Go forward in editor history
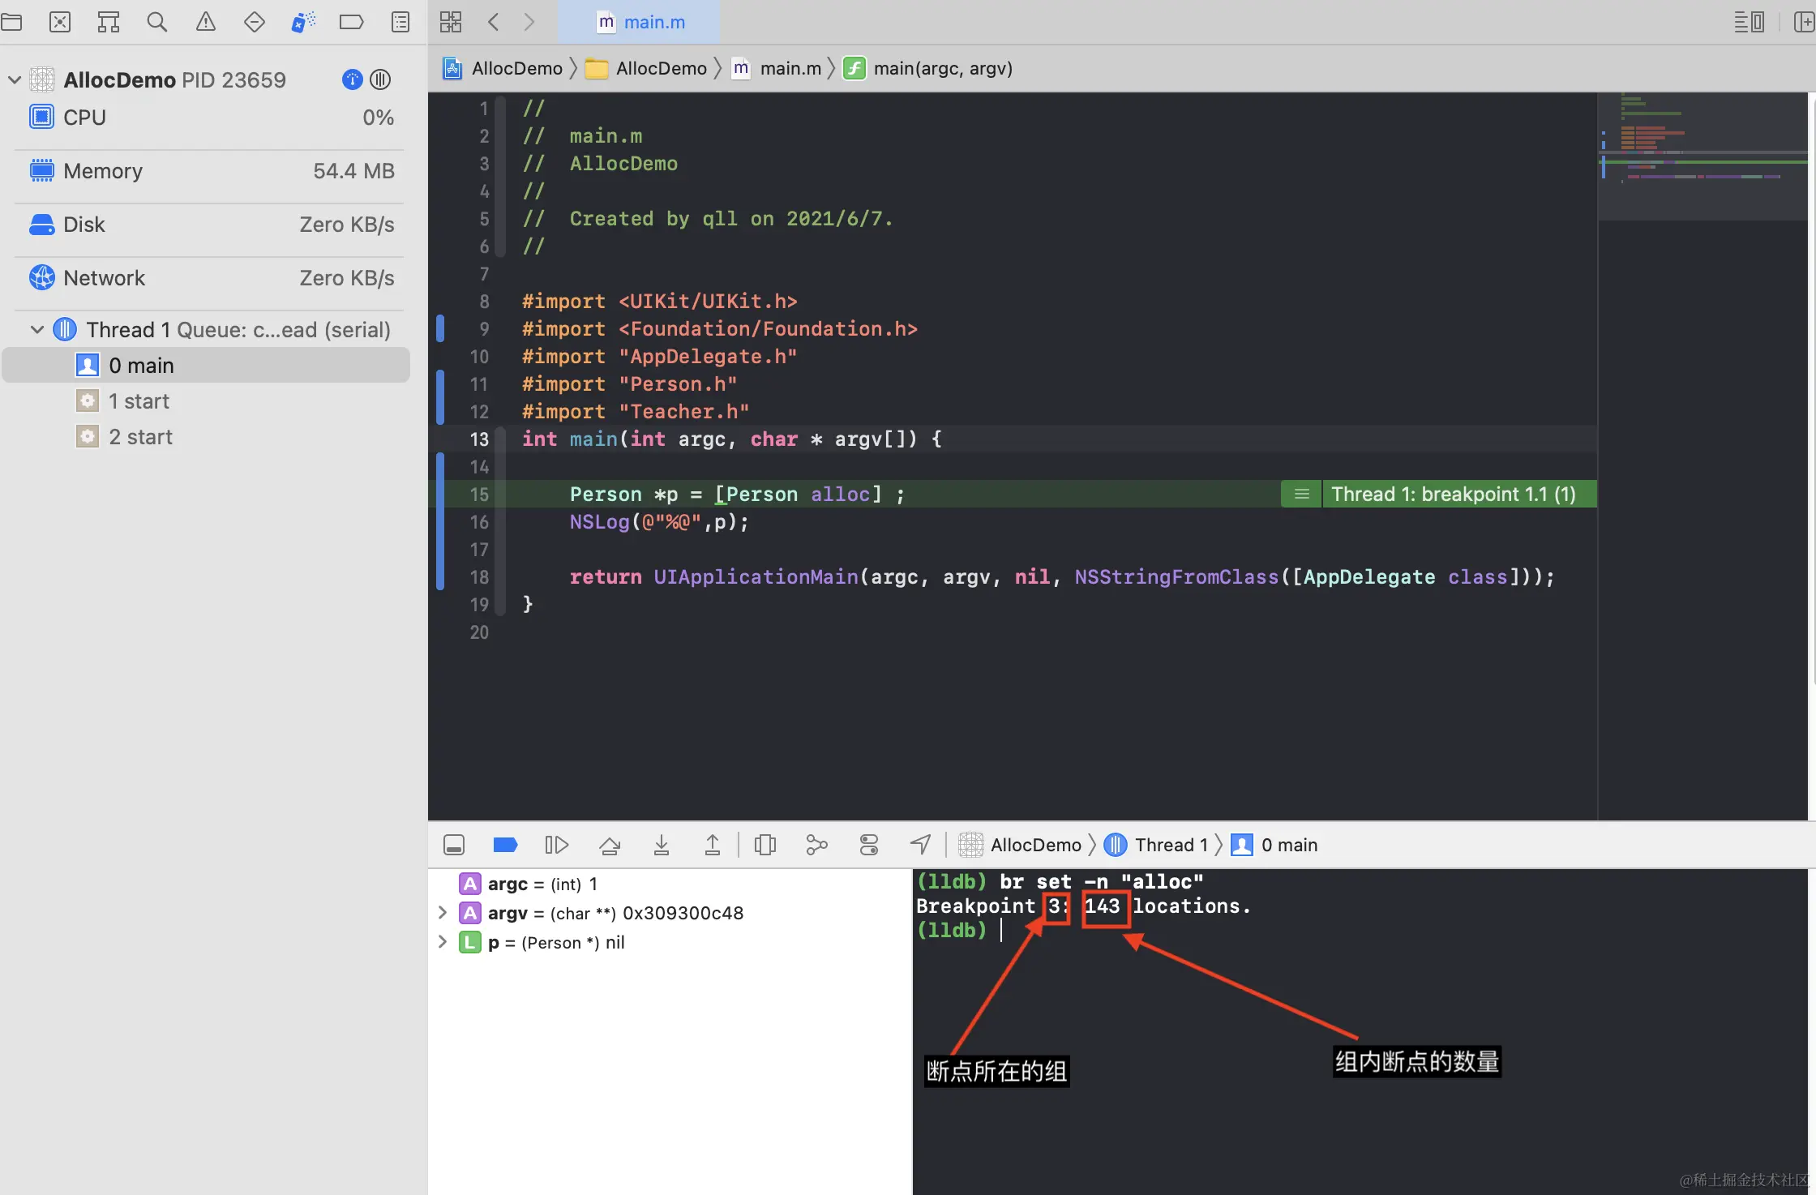Image resolution: width=1816 pixels, height=1195 pixels. tap(529, 22)
